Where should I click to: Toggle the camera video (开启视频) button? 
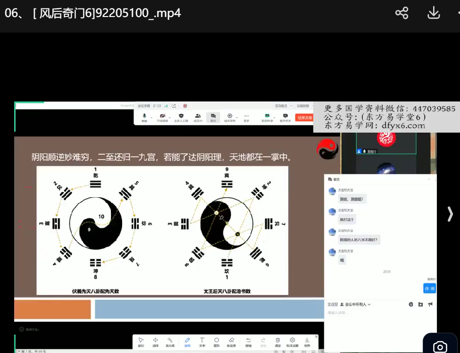pyautogui.click(x=162, y=117)
